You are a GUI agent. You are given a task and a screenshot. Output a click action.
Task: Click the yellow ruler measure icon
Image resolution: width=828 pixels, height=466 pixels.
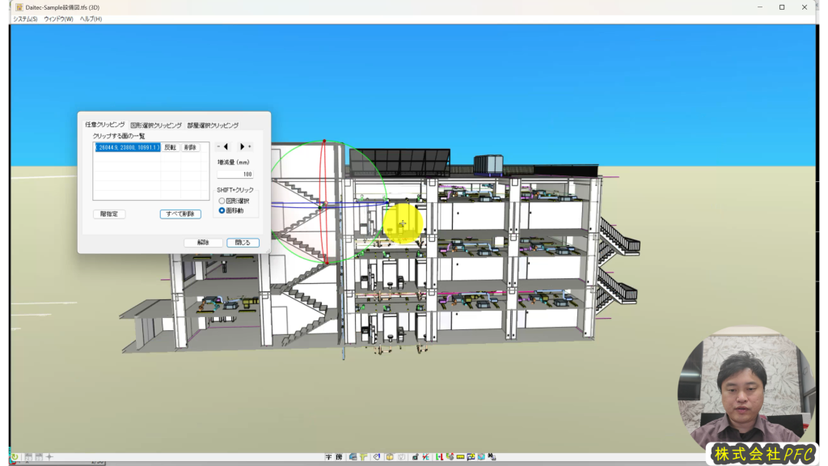[x=460, y=457]
